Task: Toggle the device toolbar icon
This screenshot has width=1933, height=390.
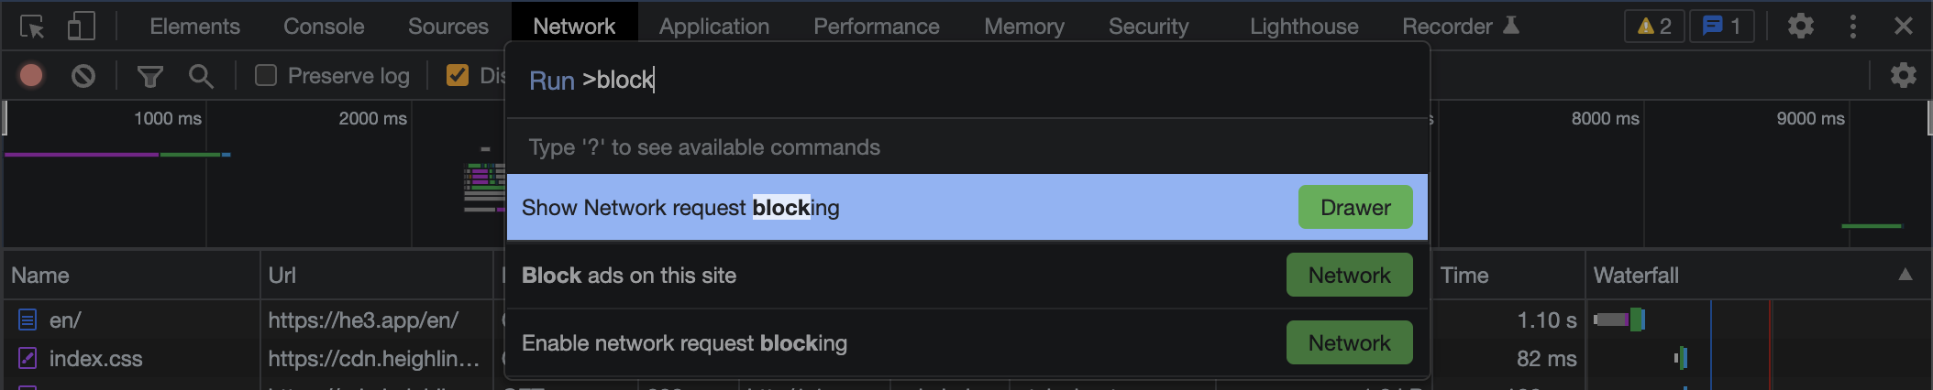Action: tap(81, 27)
